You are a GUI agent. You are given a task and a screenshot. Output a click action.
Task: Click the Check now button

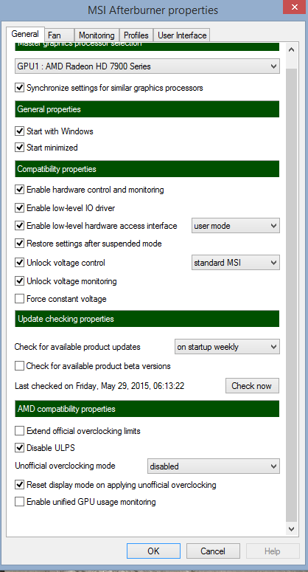tap(252, 386)
